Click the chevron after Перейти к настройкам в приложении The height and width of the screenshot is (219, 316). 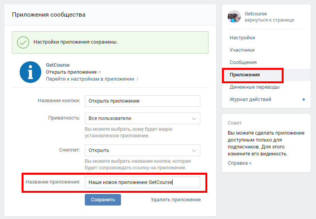coord(138,79)
